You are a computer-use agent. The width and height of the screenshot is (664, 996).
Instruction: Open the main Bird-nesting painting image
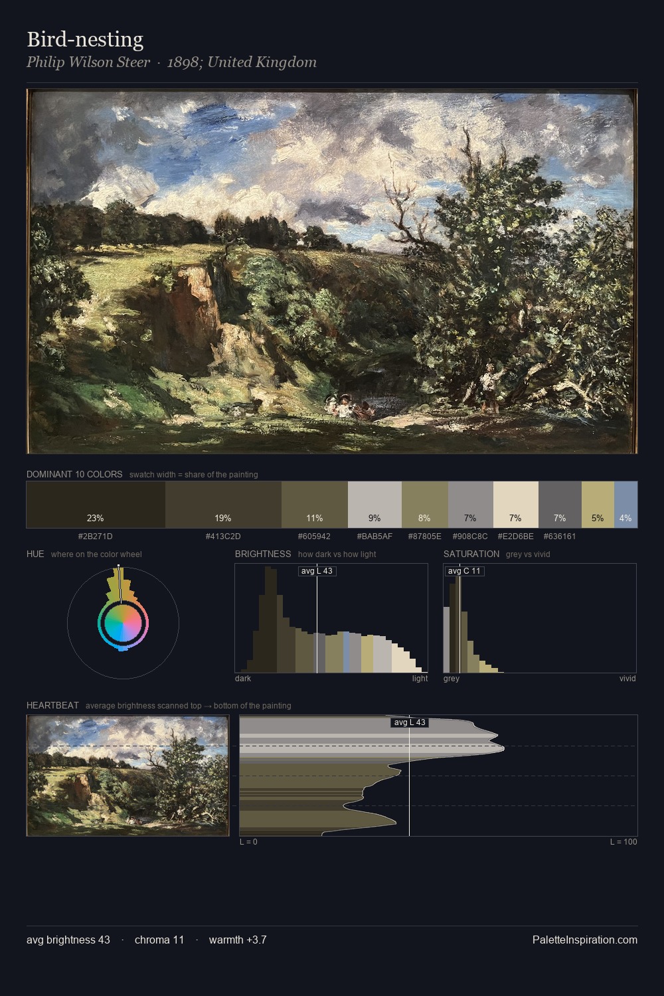(x=332, y=272)
